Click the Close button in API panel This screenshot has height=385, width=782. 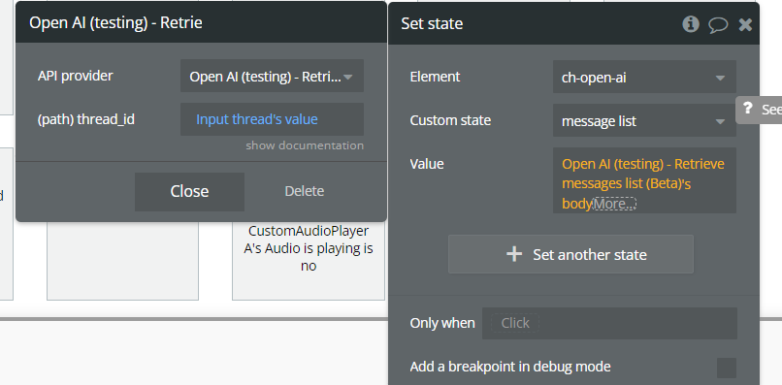[x=189, y=191]
